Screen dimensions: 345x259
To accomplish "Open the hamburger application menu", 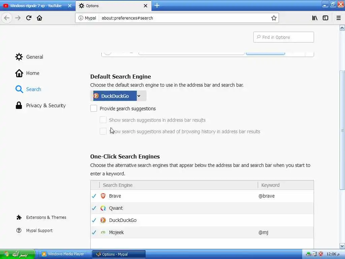I will click(x=338, y=18).
